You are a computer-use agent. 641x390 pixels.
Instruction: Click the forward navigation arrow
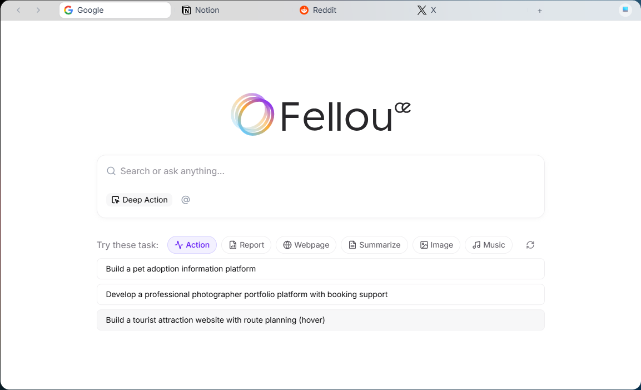[x=38, y=10]
